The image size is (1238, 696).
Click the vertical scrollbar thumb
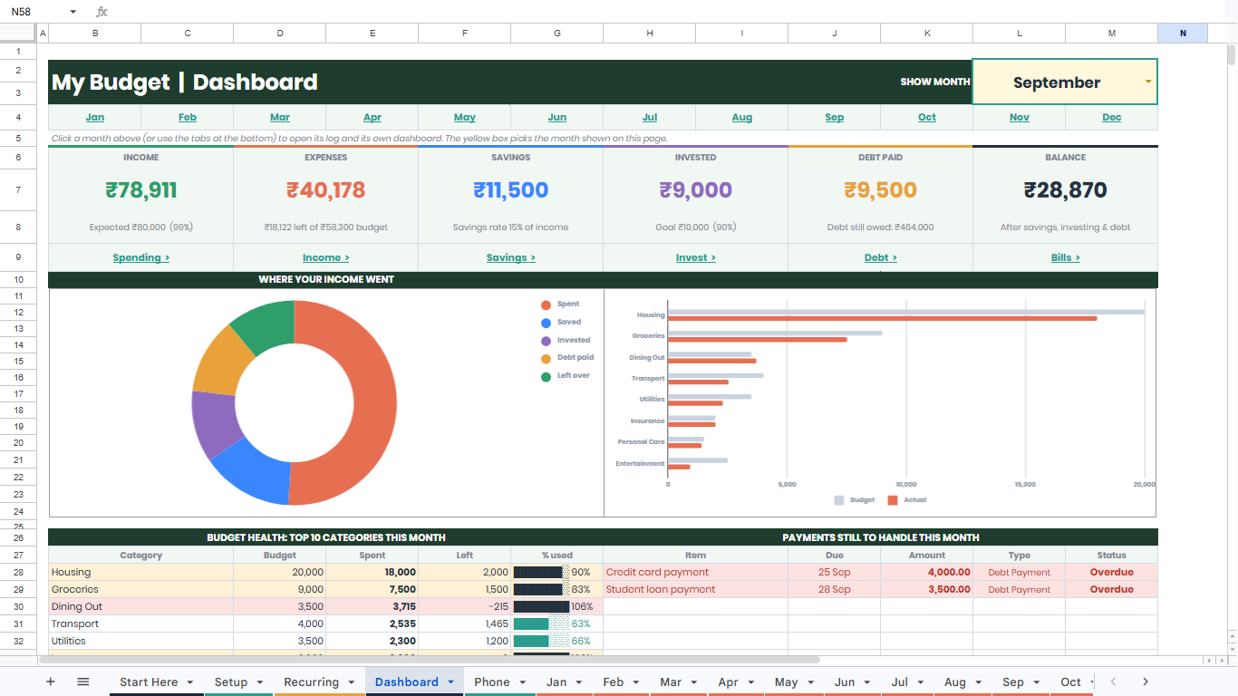(1232, 55)
